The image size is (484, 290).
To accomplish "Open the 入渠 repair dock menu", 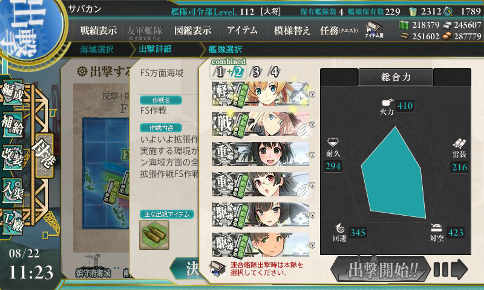I will [x=13, y=191].
